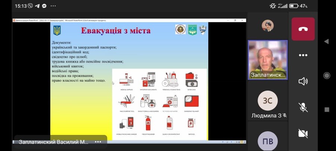336x151 pixels.
Task: Select the photo avatar participant at top
Action: [268, 26]
